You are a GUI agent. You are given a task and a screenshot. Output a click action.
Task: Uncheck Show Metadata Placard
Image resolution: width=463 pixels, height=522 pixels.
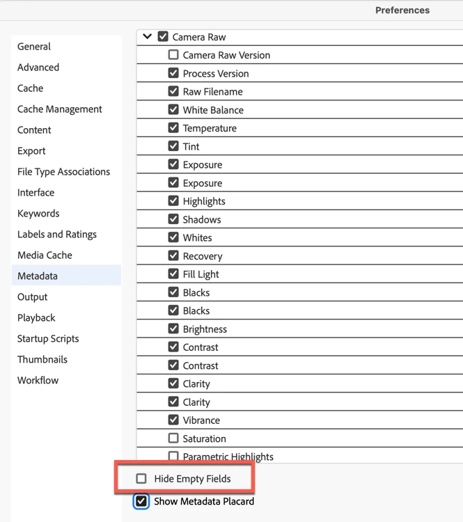click(x=141, y=501)
